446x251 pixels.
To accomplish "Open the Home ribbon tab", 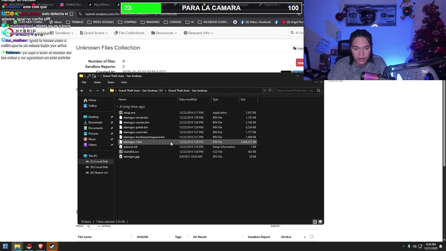I will [x=97, y=82].
